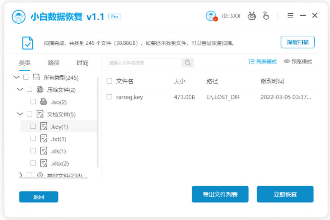This screenshot has height=220, width=330.
Task: Click the tree panel horizontal scrollbar
Action: (x=53, y=178)
